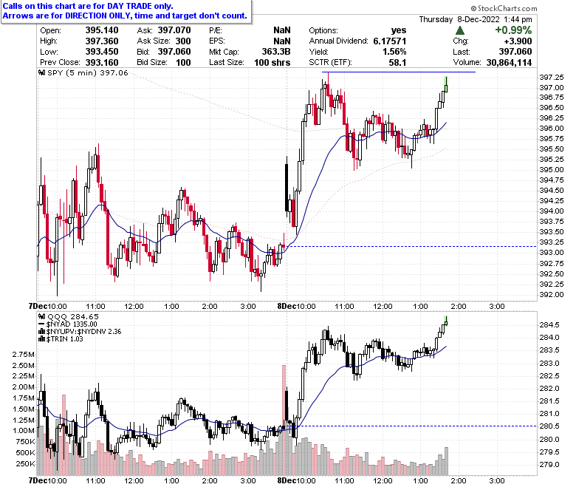This screenshot has width=576, height=487.
Task: Click the Low value 393.450
Action: pyautogui.click(x=102, y=52)
